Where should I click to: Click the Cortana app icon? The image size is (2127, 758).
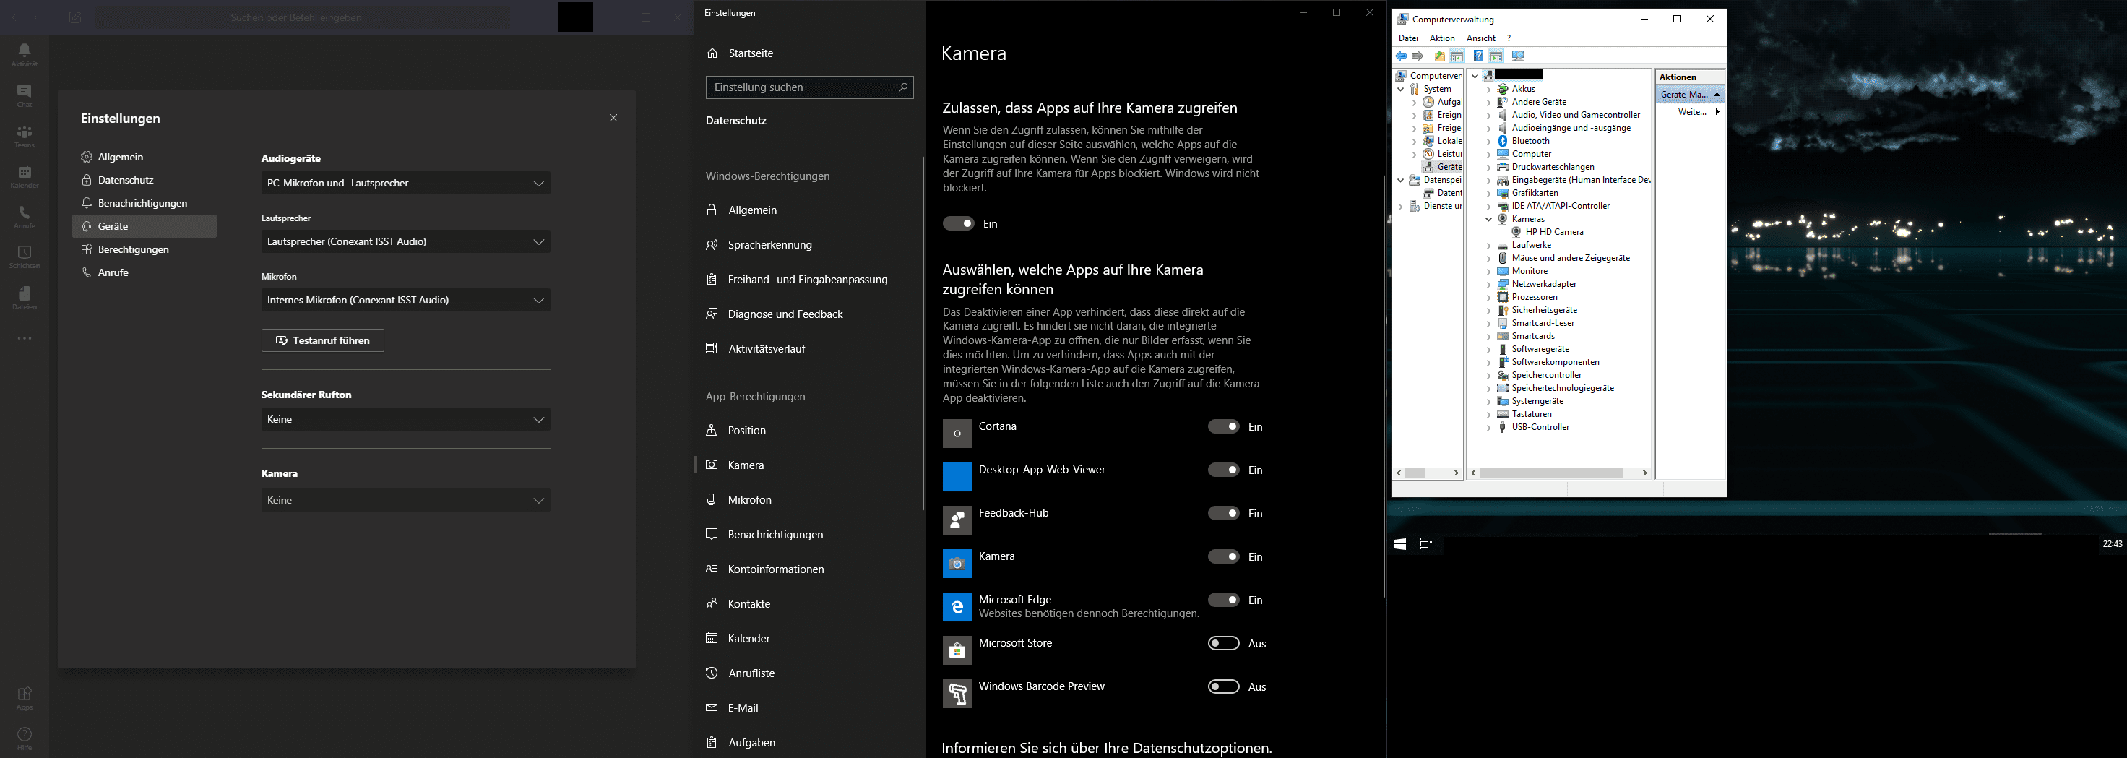tap(957, 434)
